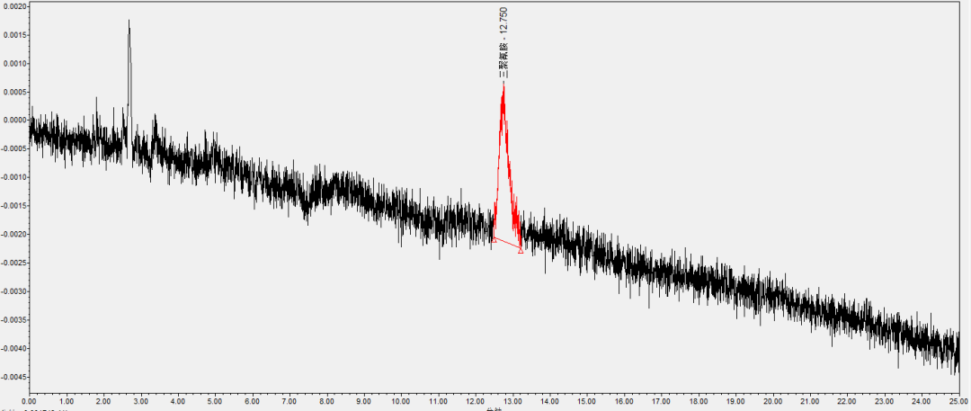971x411 pixels.
Task: Click the x-axis tick label 12.00
Action: coord(476,401)
